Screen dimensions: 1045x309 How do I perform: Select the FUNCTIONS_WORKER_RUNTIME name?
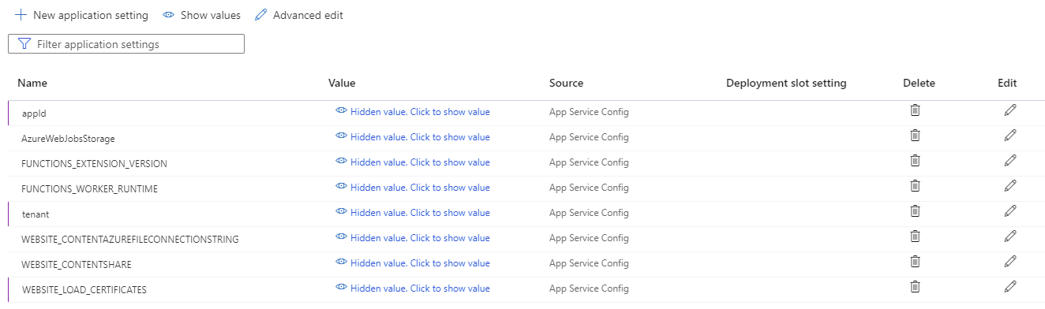89,189
